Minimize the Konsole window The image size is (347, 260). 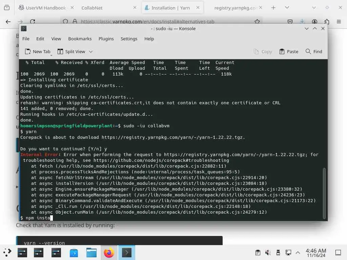[x=306, y=28]
